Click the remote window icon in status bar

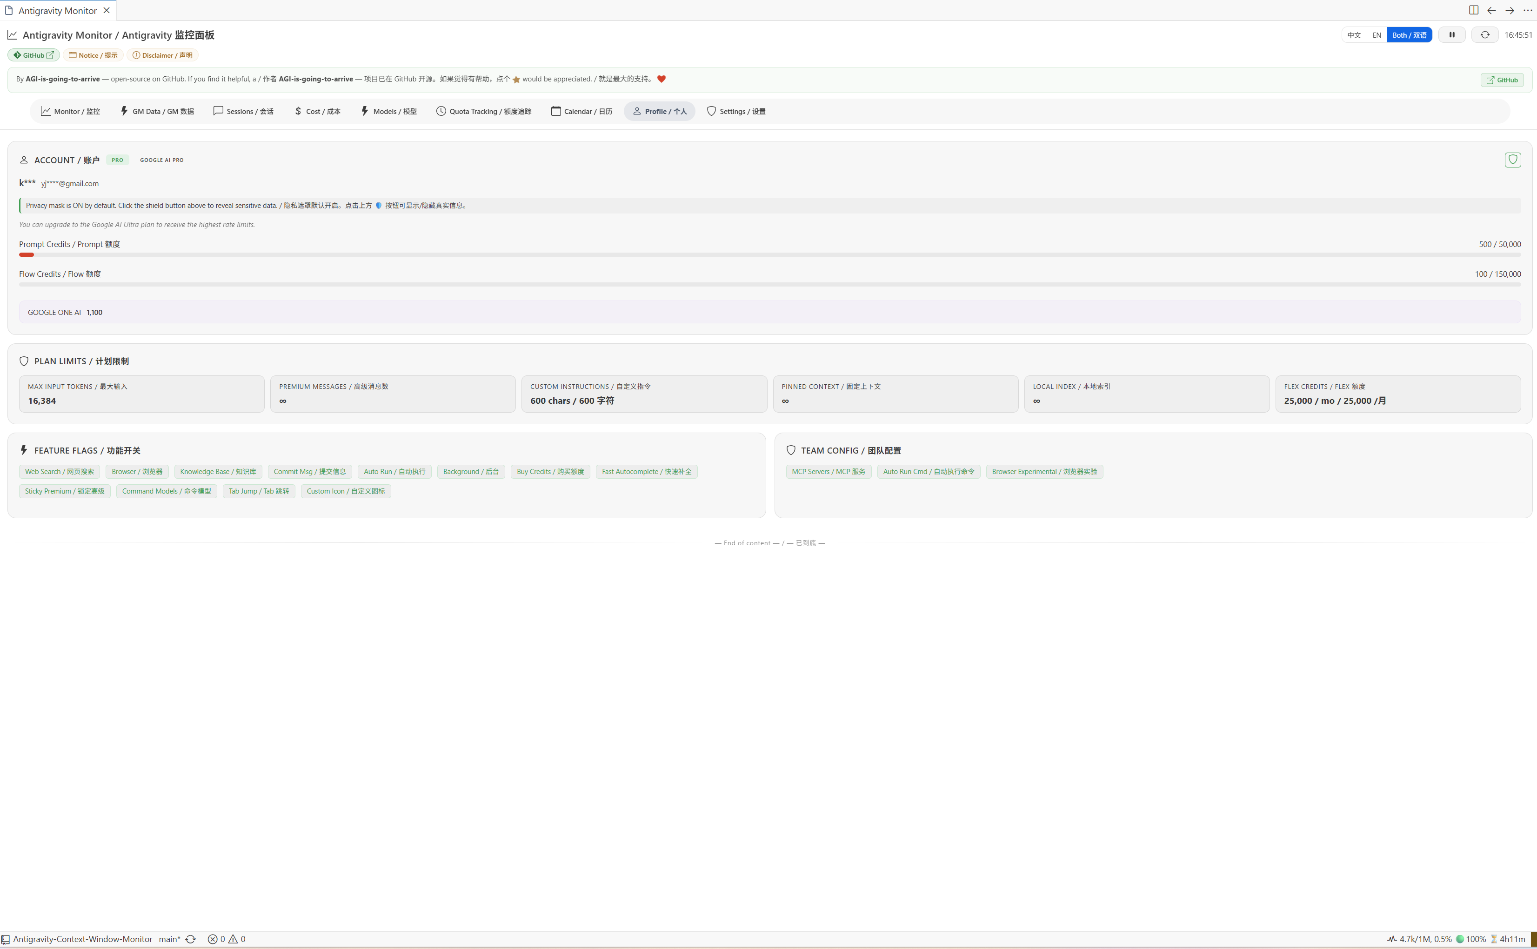pos(5,940)
